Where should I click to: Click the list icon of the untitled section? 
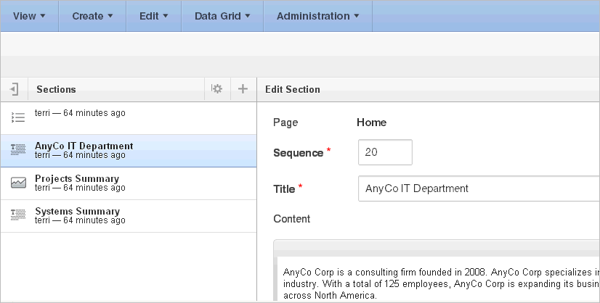[x=18, y=117]
